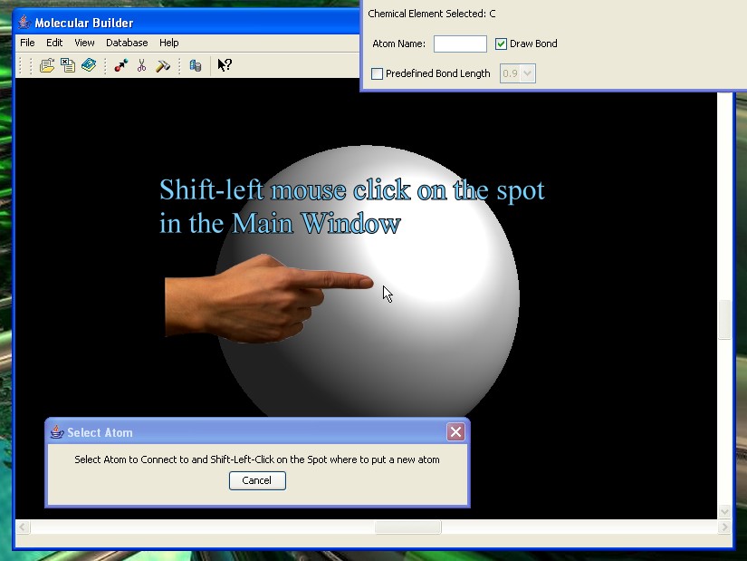The height and width of the screenshot is (561, 747).
Task: Click the vertical scrollbar thumb
Action: 724,319
